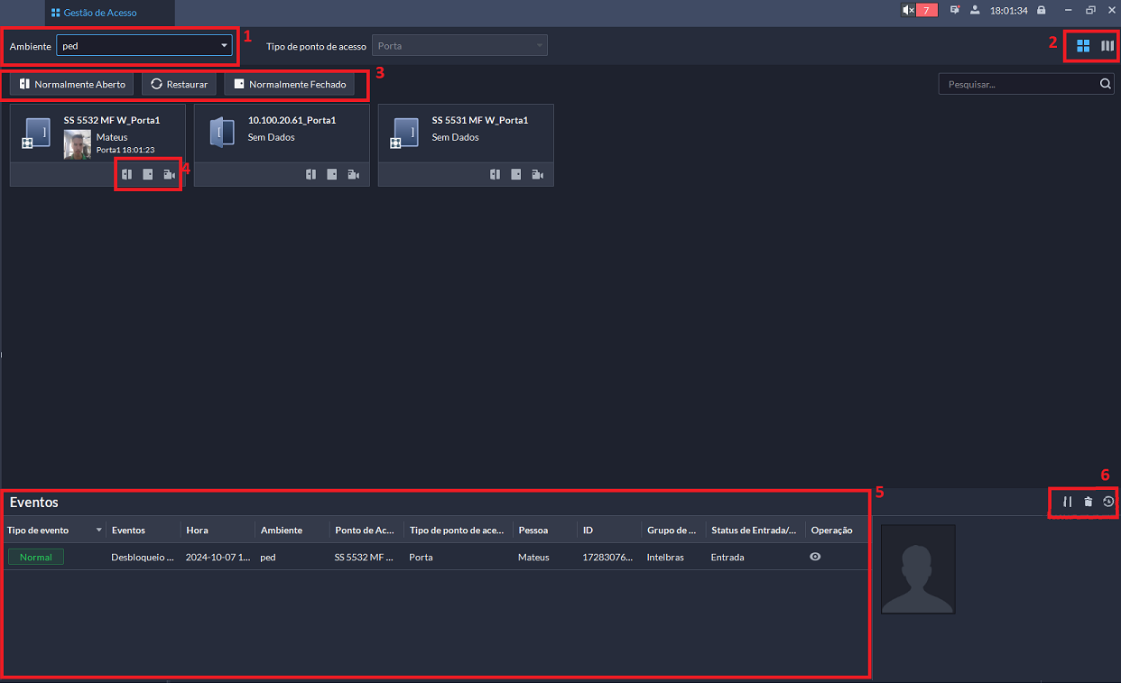1121x683 pixels.
Task: Open door icon on SS 5532 MF W_Porta1 card
Action: [x=126, y=174]
